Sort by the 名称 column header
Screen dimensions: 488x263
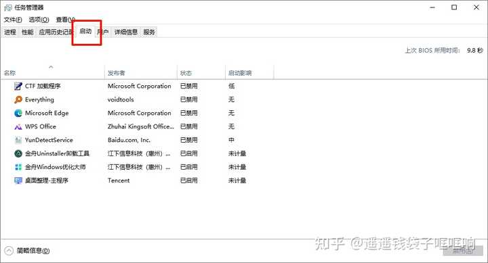[x=52, y=73]
